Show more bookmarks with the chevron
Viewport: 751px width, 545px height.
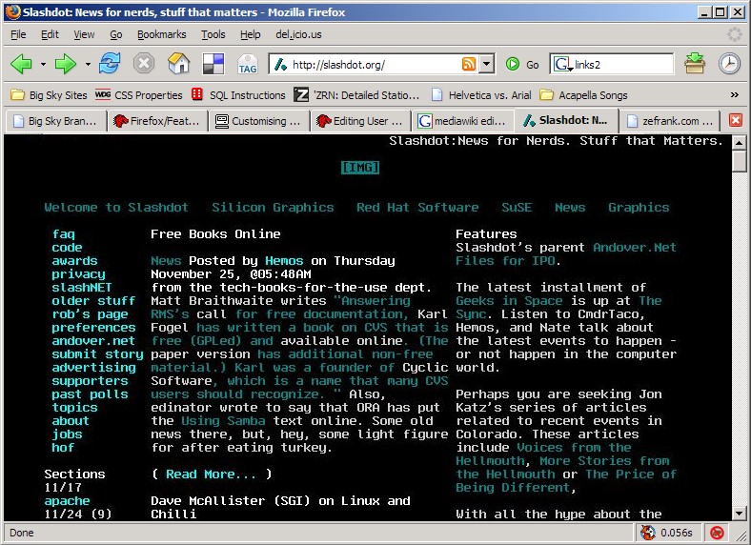click(734, 95)
